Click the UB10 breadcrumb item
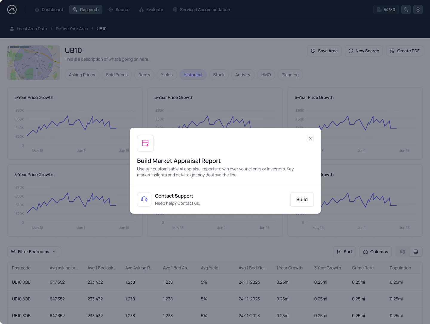 (102, 29)
